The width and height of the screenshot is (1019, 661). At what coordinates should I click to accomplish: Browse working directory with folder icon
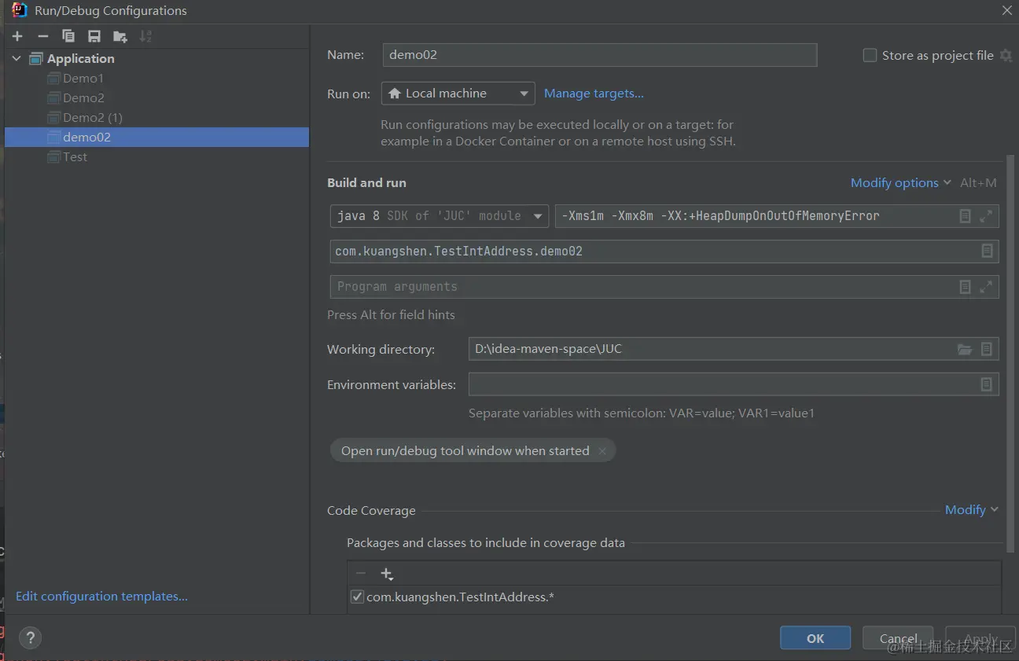(965, 349)
